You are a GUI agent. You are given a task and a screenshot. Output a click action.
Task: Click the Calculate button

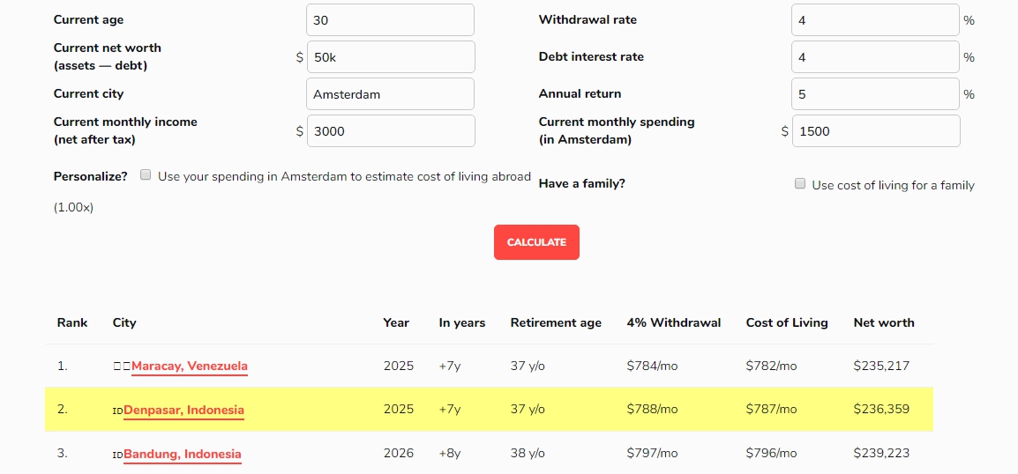(x=536, y=242)
